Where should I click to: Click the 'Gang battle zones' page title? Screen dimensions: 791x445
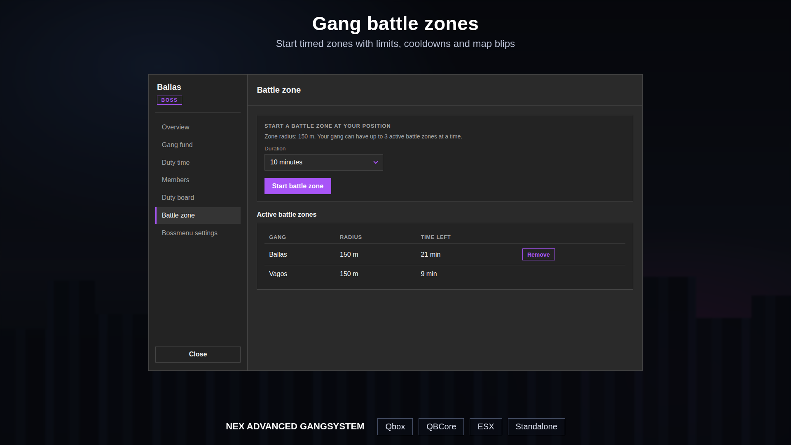pyautogui.click(x=395, y=23)
